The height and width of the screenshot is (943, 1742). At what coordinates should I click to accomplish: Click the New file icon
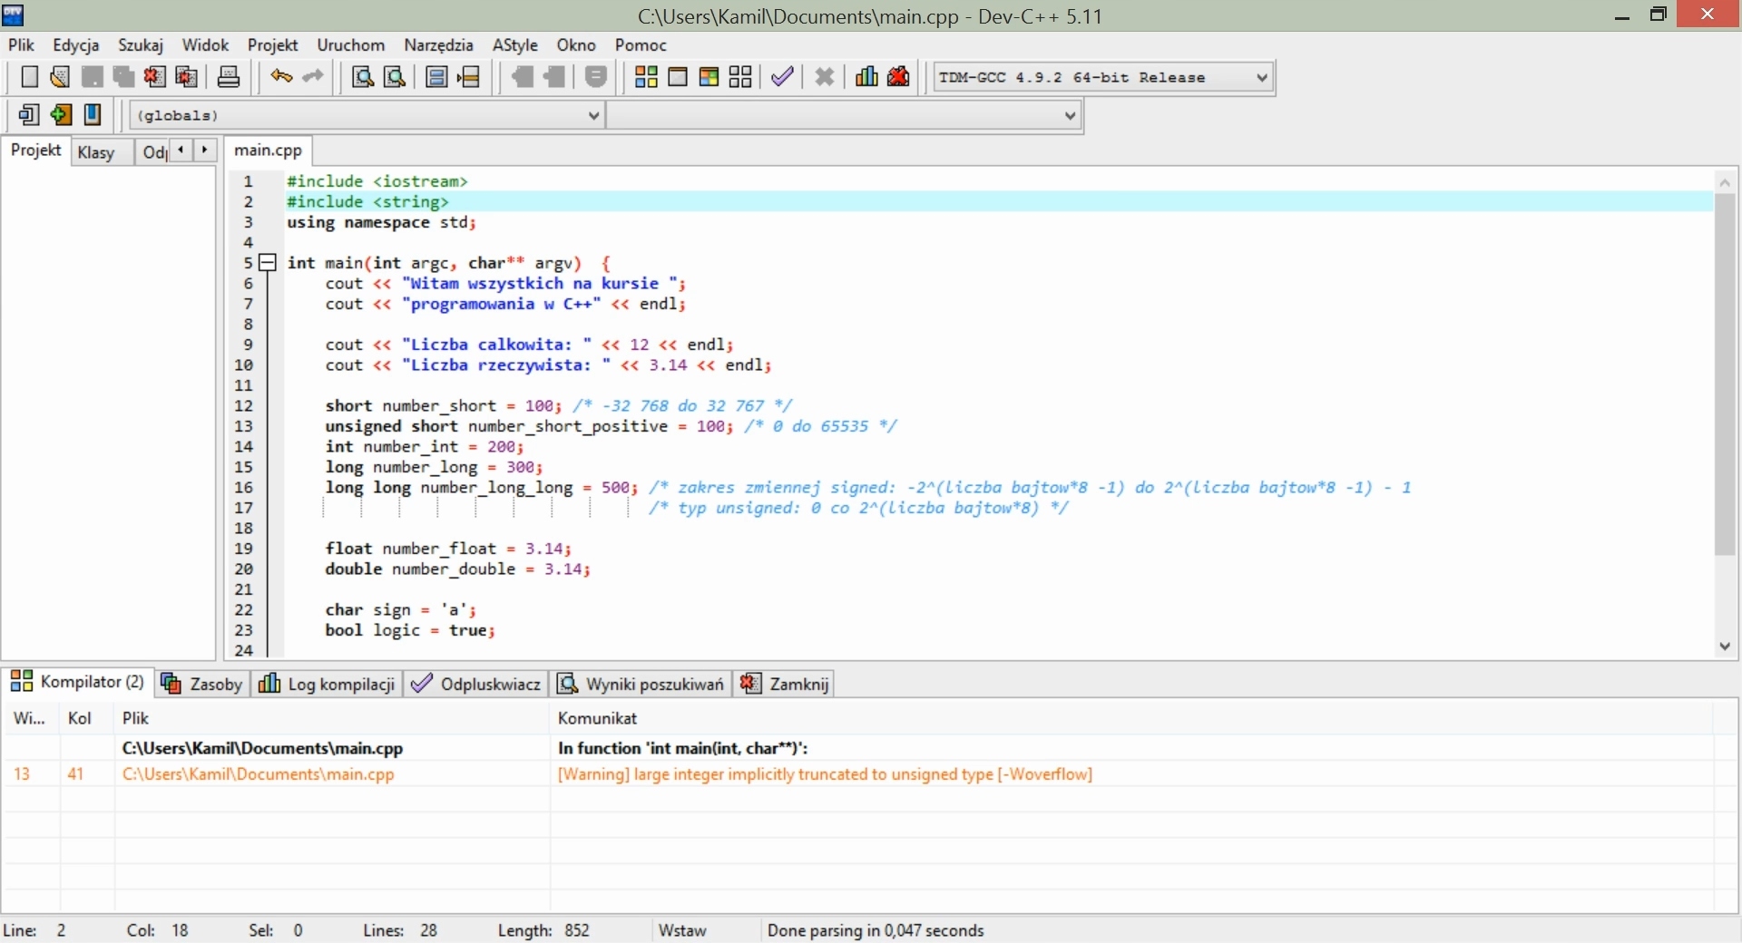click(29, 77)
